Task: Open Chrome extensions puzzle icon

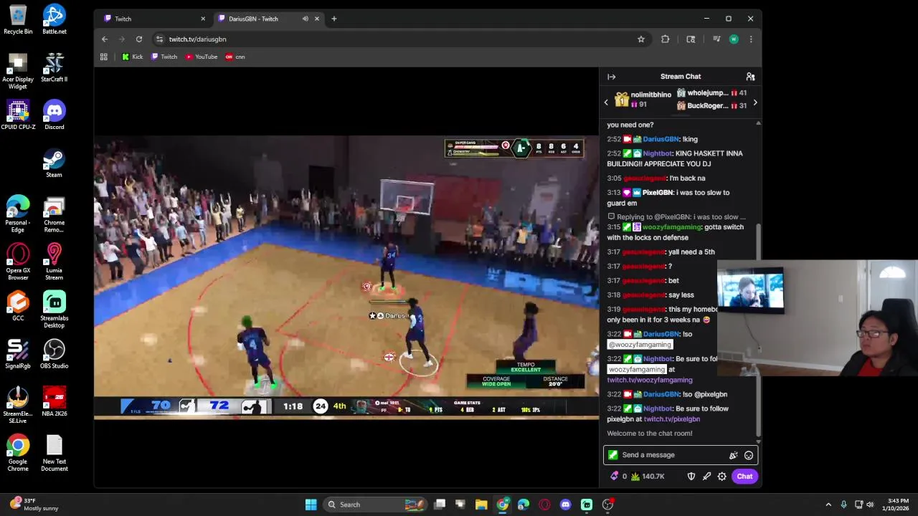Action: 666,39
